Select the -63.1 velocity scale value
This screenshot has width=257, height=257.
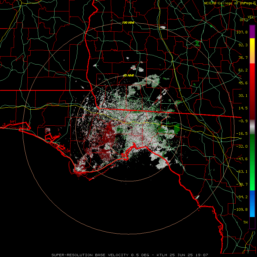point(242,172)
